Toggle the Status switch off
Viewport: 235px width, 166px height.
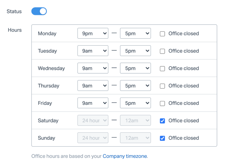coord(39,11)
